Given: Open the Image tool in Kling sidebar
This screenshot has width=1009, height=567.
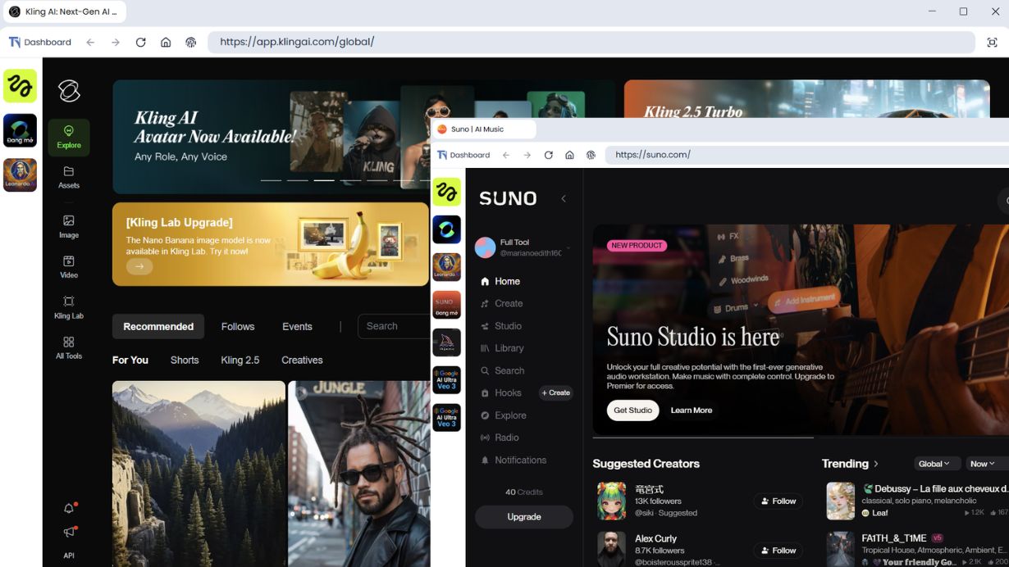Looking at the screenshot, I should click(x=69, y=226).
